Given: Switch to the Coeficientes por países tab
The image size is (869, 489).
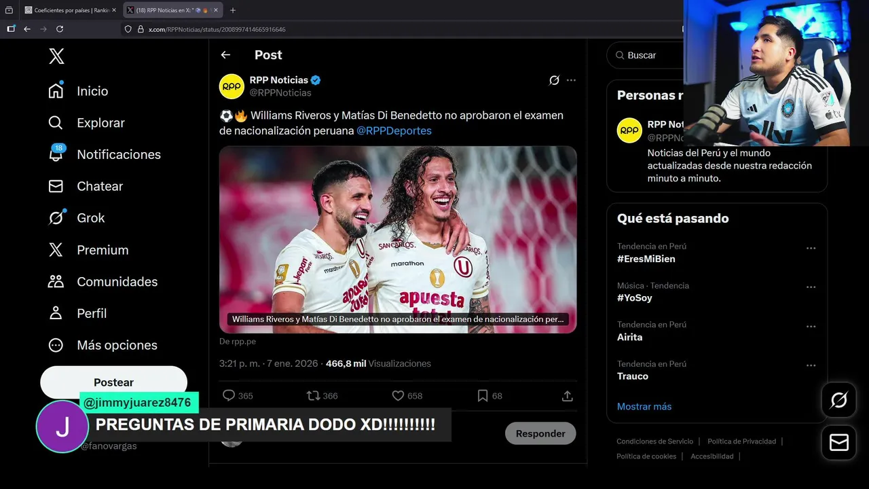Looking at the screenshot, I should [x=67, y=10].
